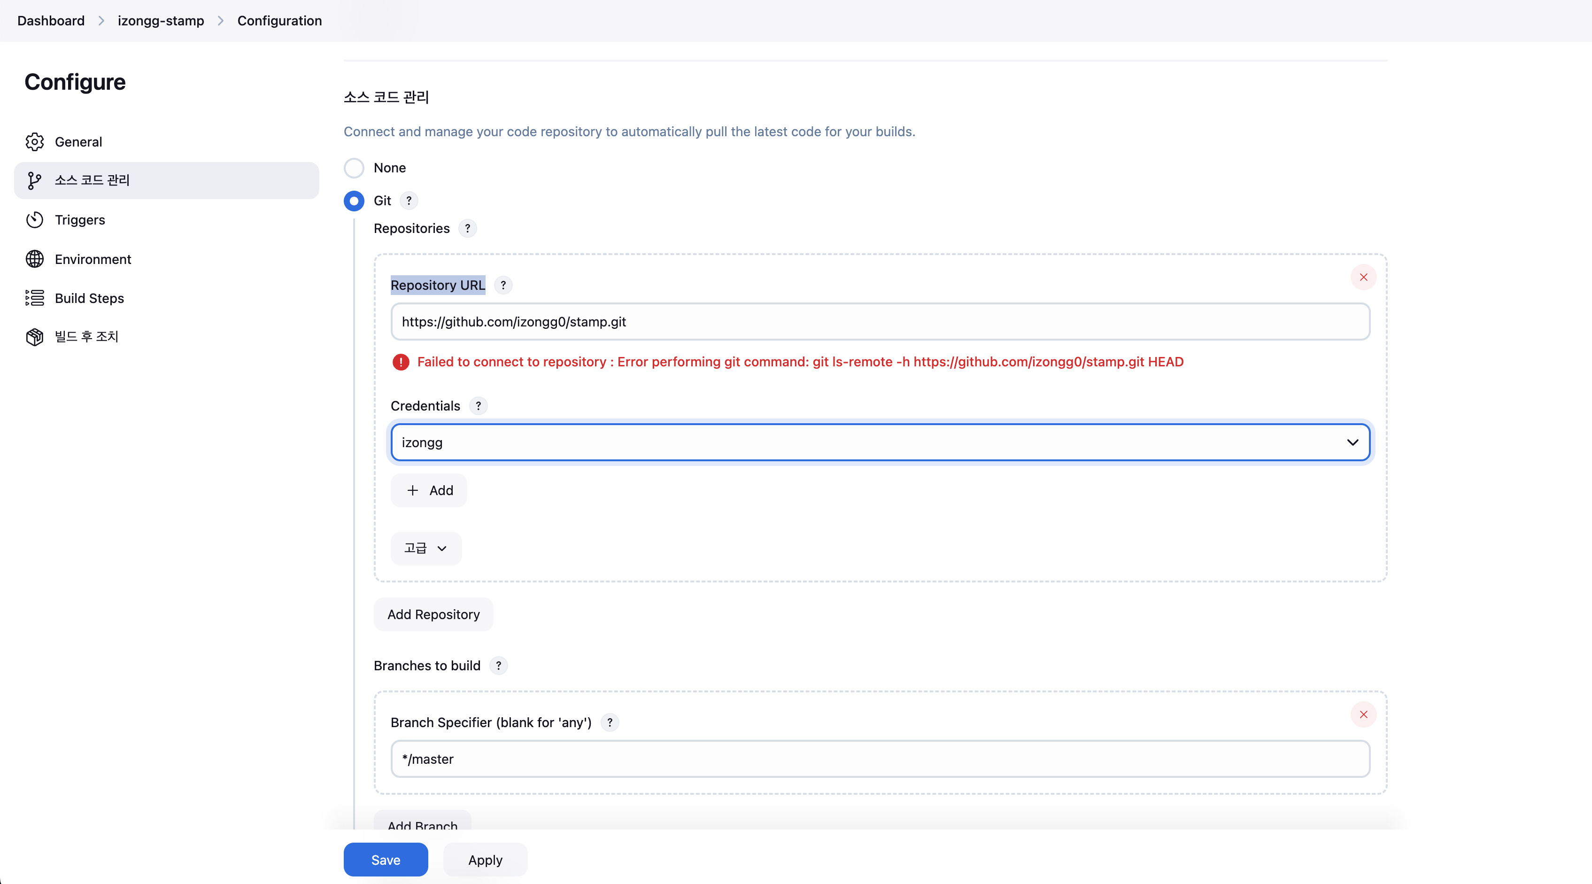Go to 빌드 후 조치 section in sidebar
The width and height of the screenshot is (1592, 884).
(x=86, y=336)
